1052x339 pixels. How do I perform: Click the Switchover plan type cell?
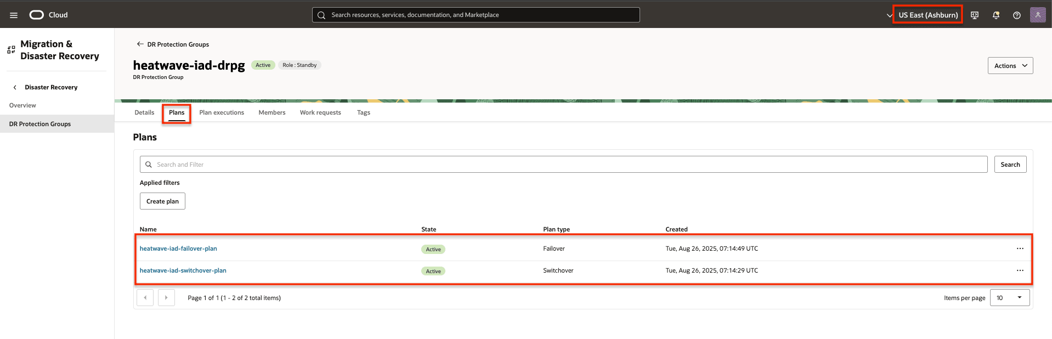(x=558, y=270)
